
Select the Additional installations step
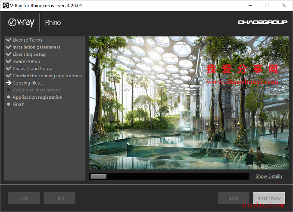(37, 90)
